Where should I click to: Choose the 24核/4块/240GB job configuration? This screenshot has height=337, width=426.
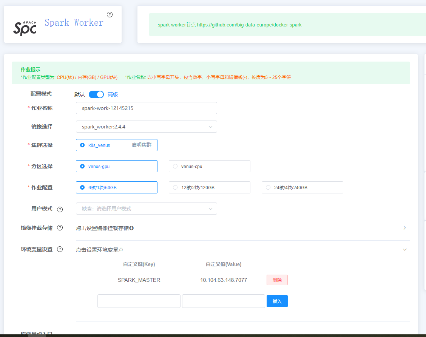pyautogui.click(x=303, y=187)
